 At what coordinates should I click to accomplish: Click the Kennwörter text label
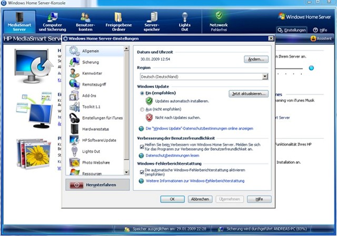(x=92, y=73)
